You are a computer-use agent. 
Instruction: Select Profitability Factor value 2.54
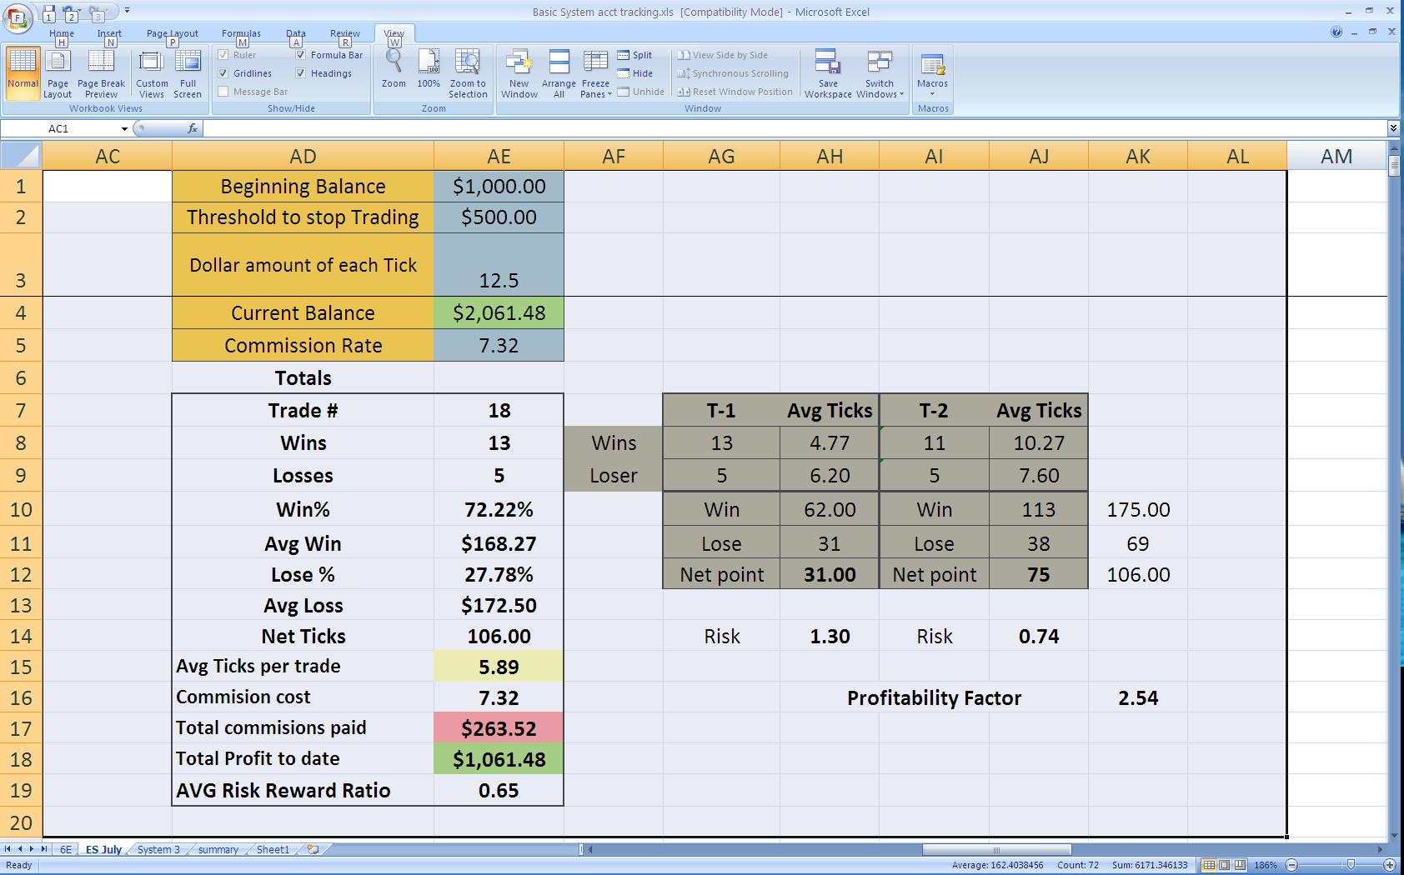pyautogui.click(x=1137, y=697)
